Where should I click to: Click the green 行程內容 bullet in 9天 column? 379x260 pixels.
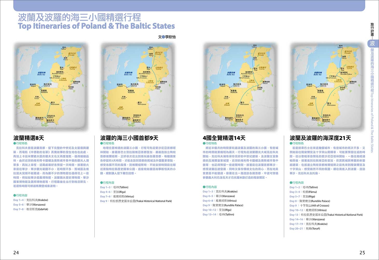(101, 183)
